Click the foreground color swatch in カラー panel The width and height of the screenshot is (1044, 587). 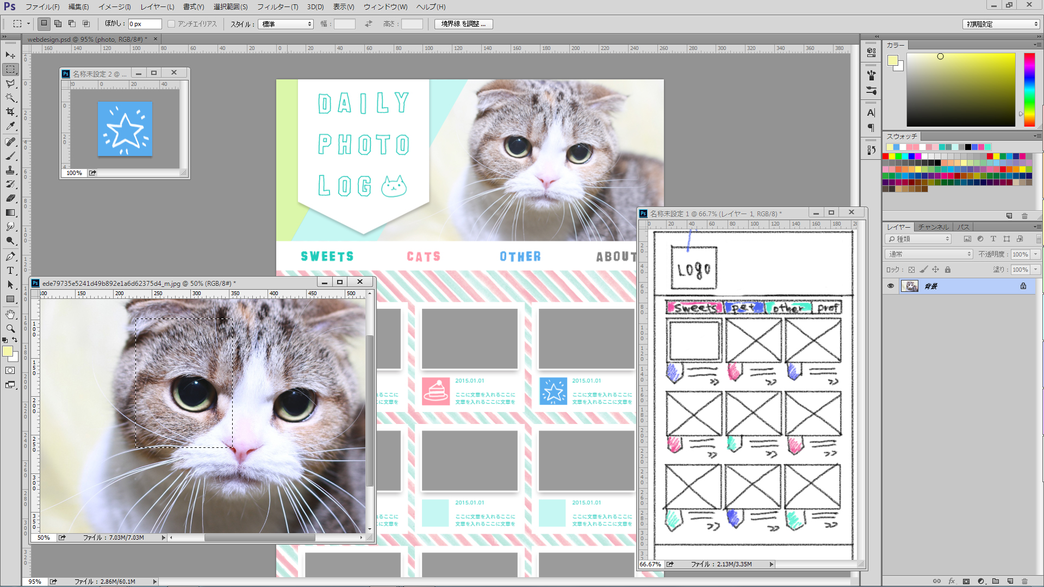click(x=893, y=60)
